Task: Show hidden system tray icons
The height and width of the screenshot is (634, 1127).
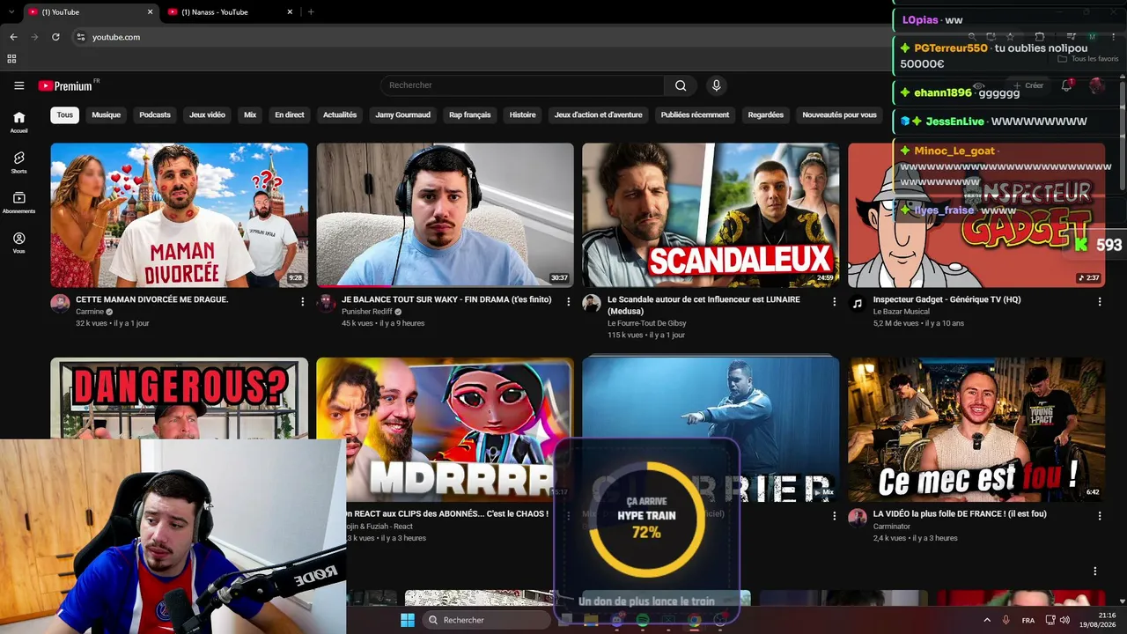Action: pyautogui.click(x=987, y=620)
